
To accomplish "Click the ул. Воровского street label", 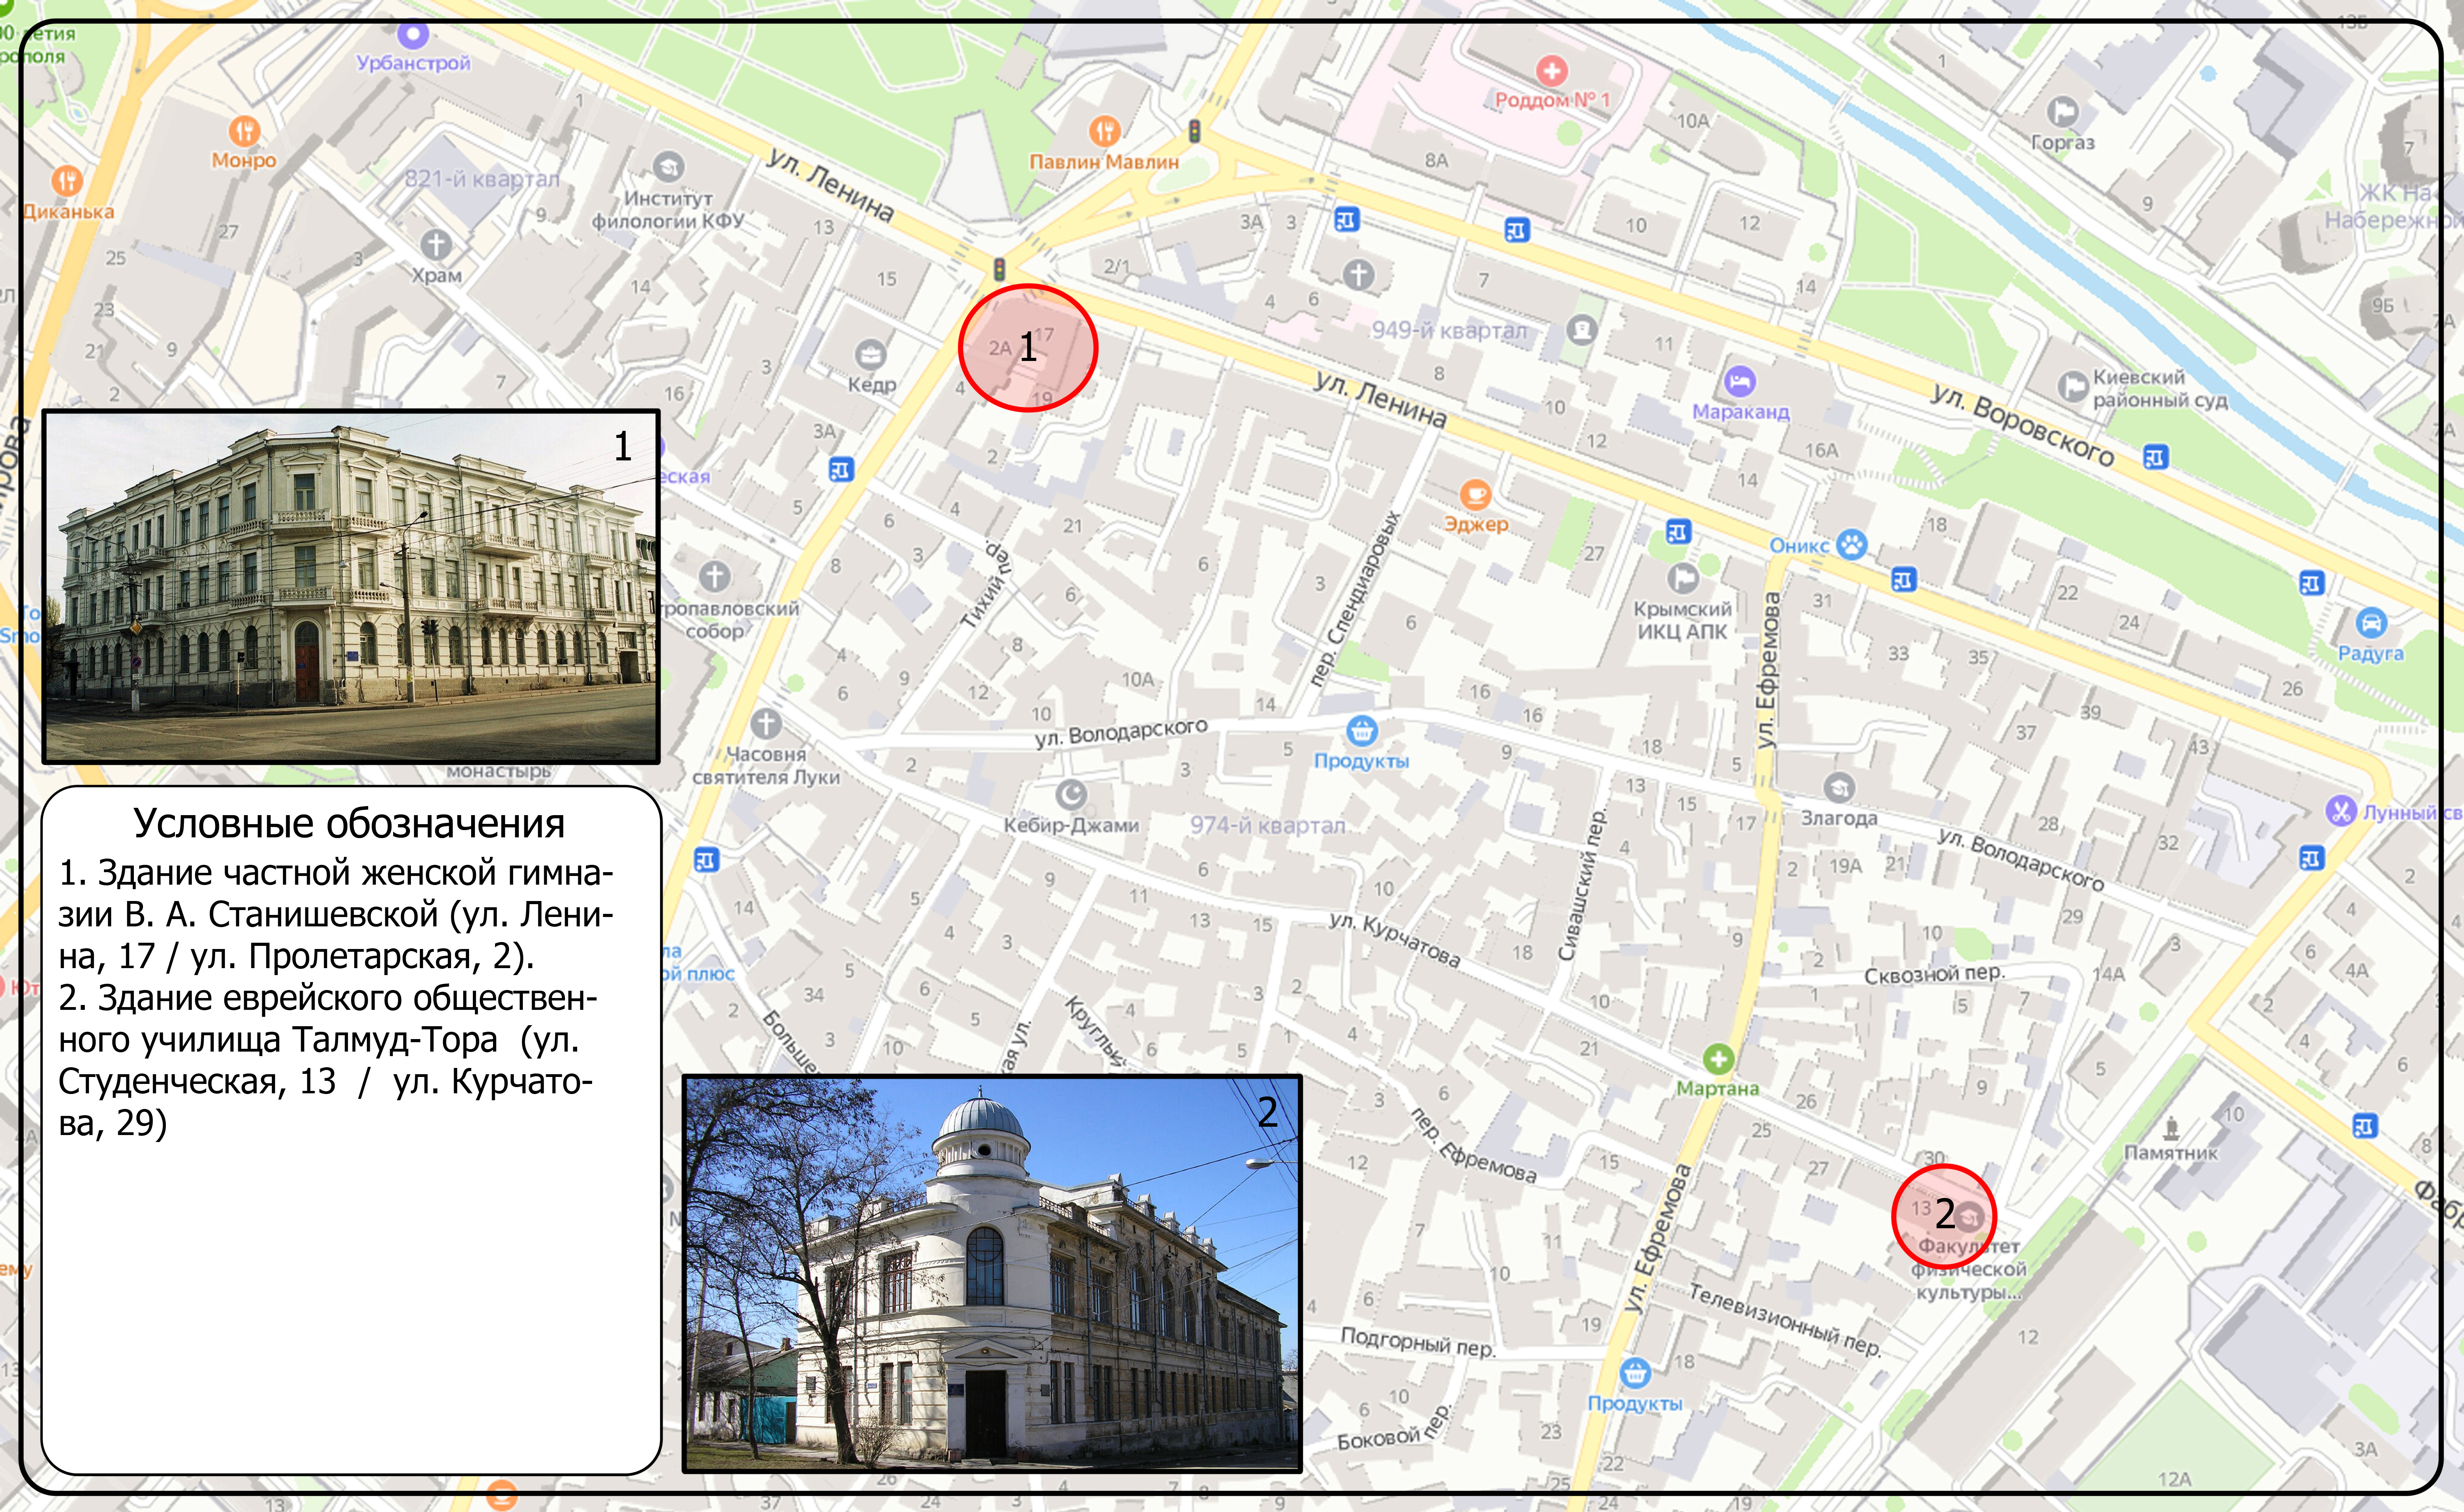I will (x=2023, y=425).
